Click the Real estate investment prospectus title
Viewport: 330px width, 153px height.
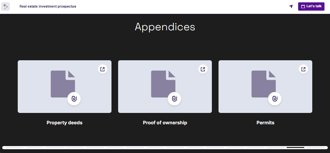(x=48, y=6)
